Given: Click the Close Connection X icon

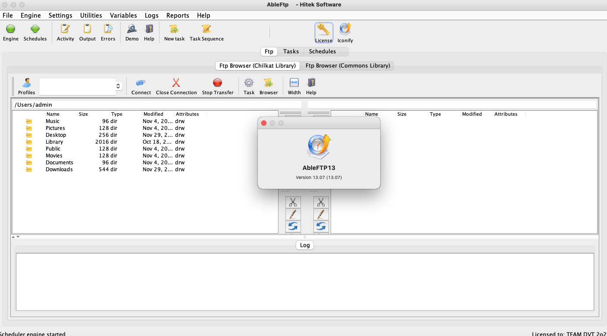Looking at the screenshot, I should click(176, 83).
